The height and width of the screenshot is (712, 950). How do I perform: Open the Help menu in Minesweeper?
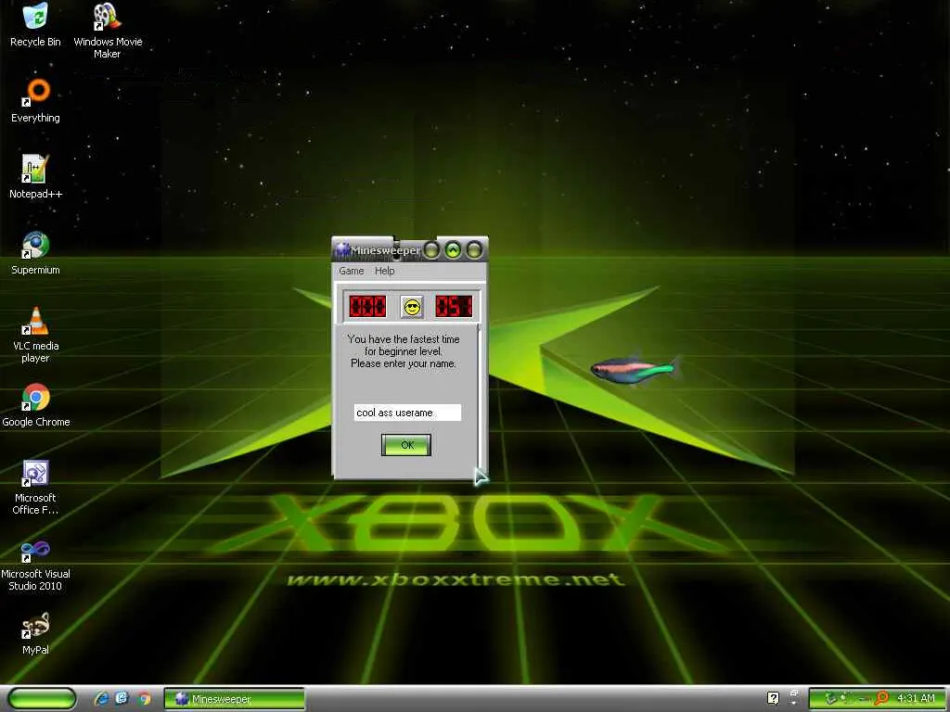click(x=385, y=271)
